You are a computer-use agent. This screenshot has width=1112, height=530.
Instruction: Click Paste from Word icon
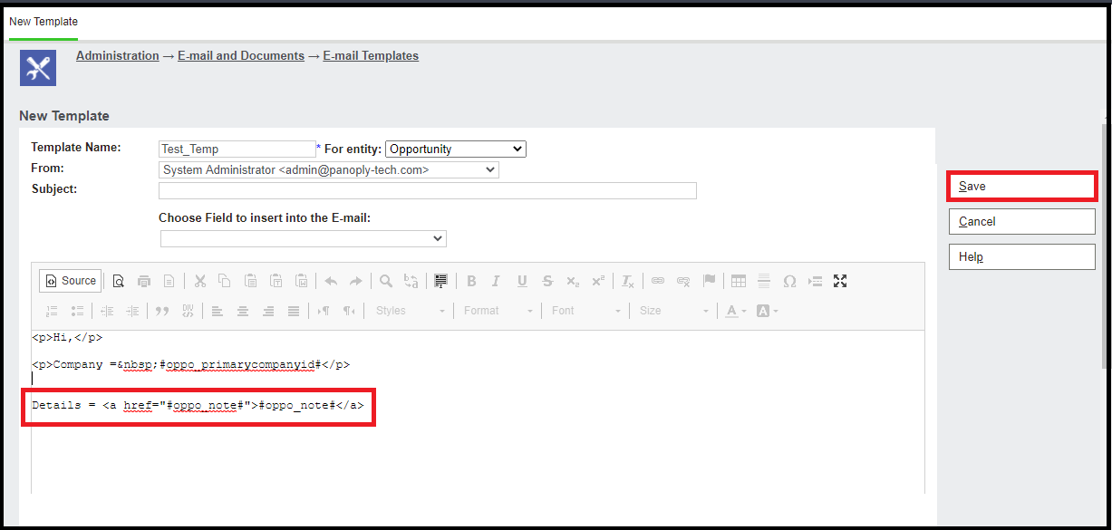[302, 281]
